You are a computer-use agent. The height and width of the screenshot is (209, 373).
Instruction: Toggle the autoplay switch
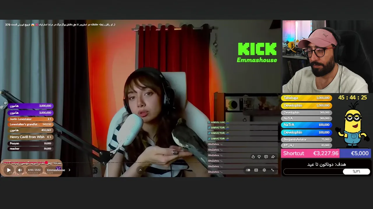point(248,170)
